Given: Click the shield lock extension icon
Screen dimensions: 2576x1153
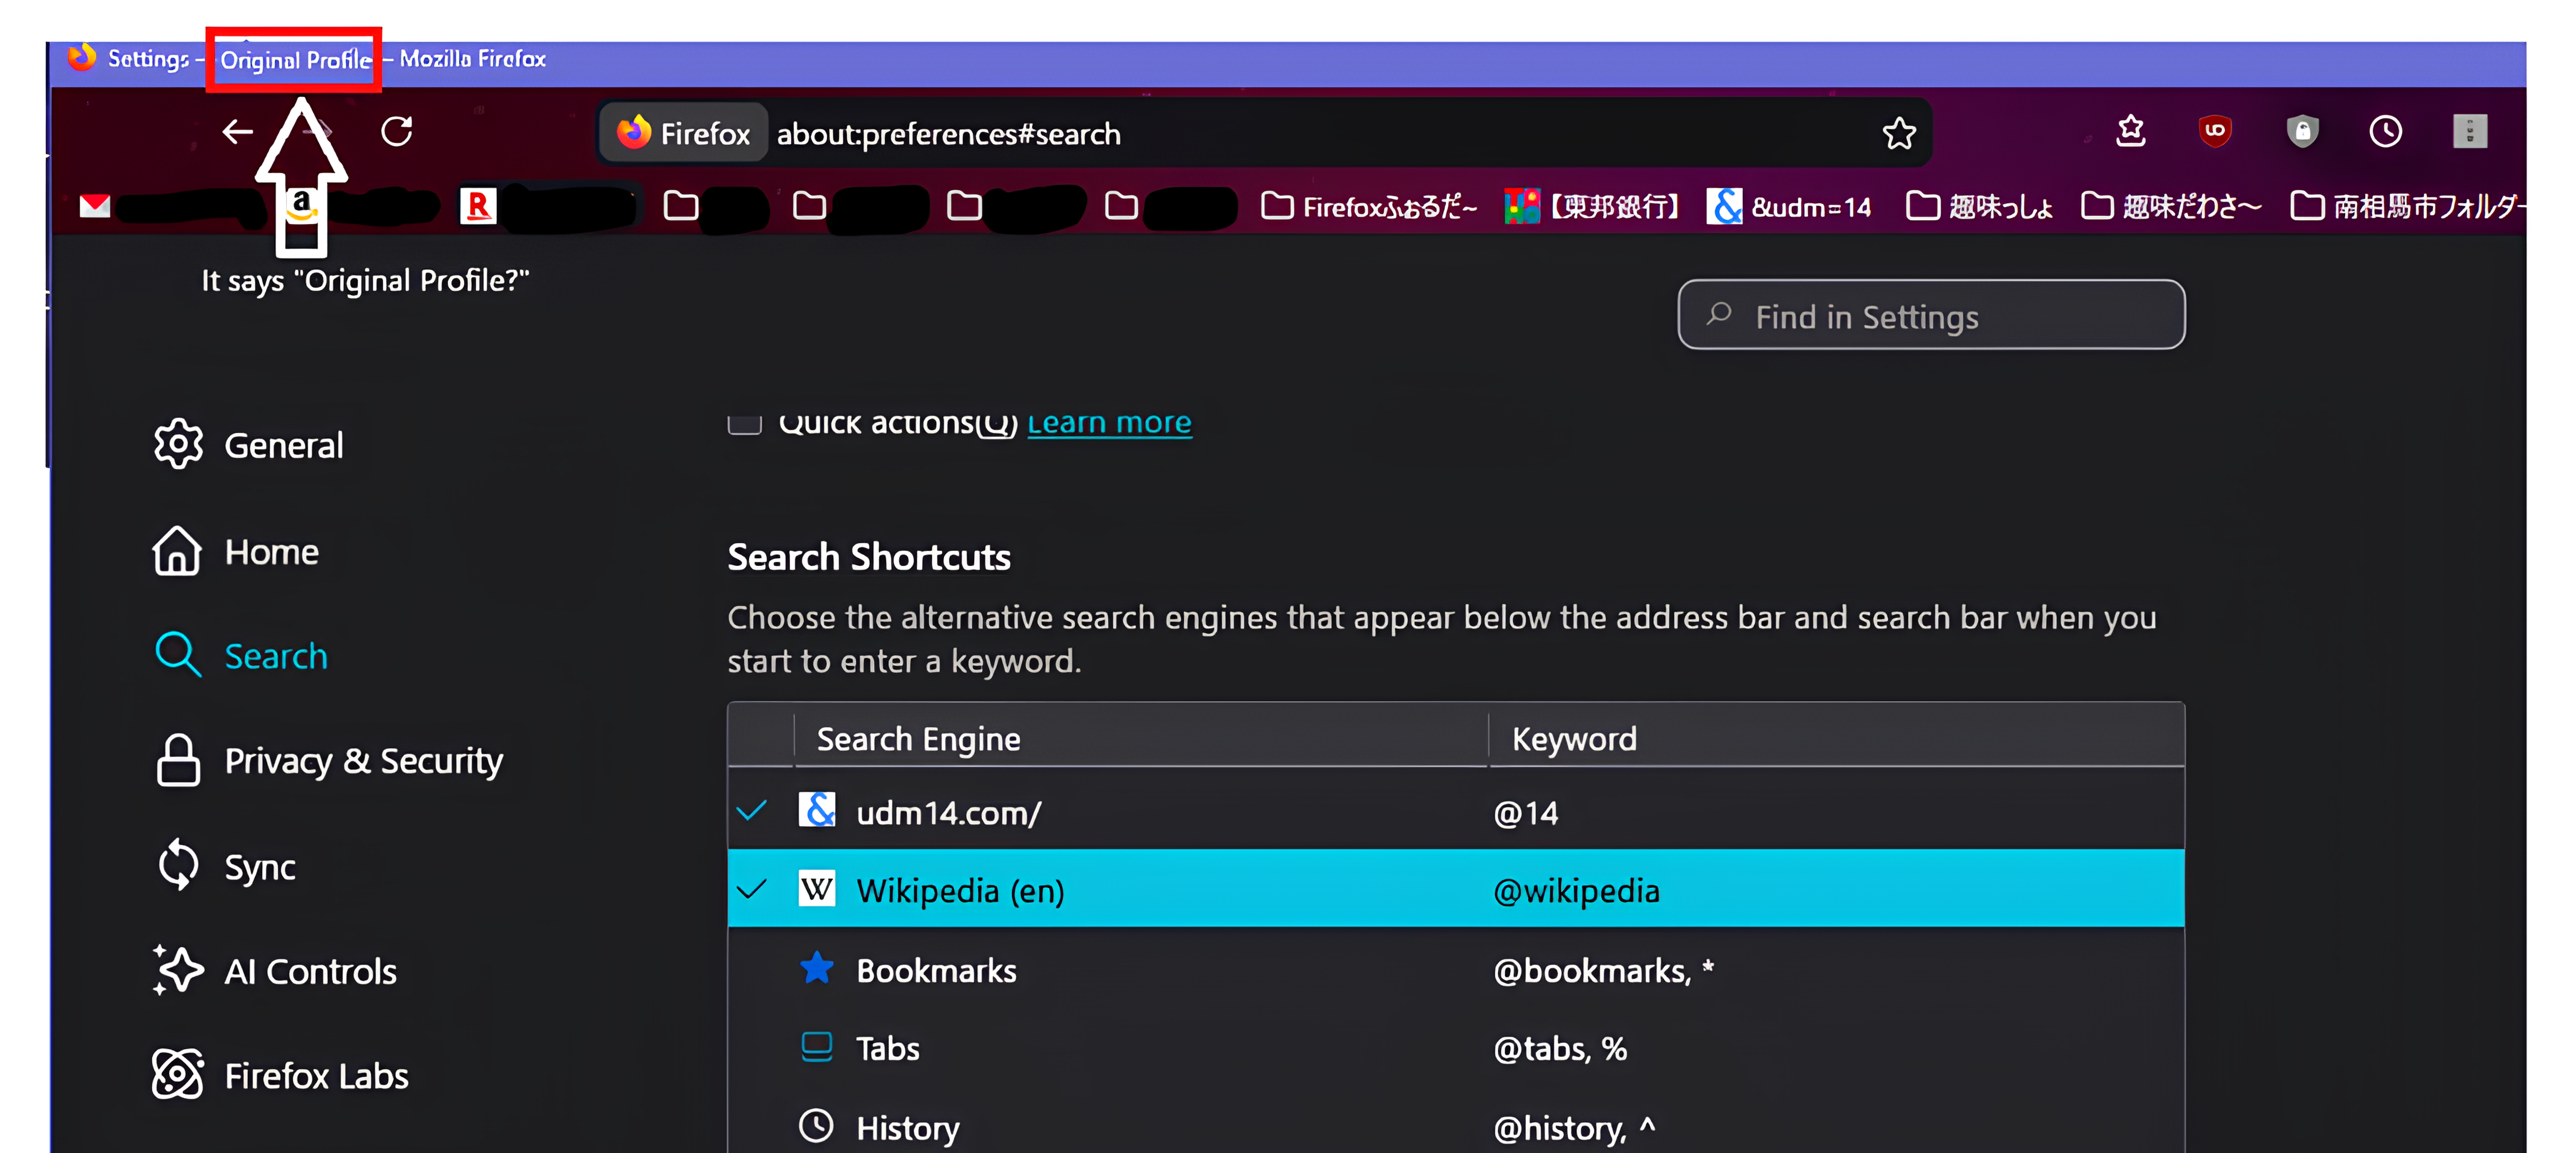Looking at the screenshot, I should pos(2302,131).
